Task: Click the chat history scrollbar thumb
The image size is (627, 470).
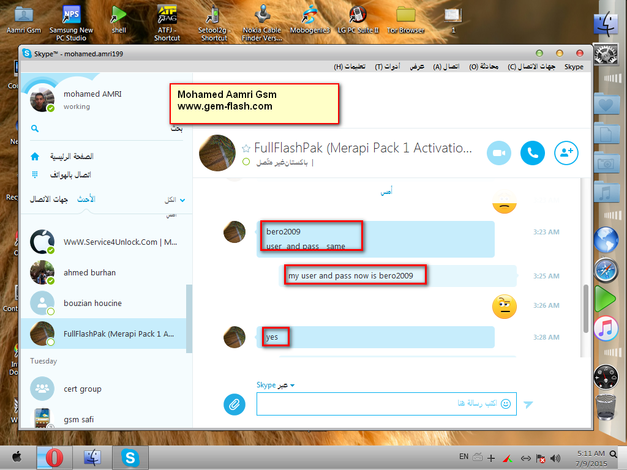Action: (586, 308)
